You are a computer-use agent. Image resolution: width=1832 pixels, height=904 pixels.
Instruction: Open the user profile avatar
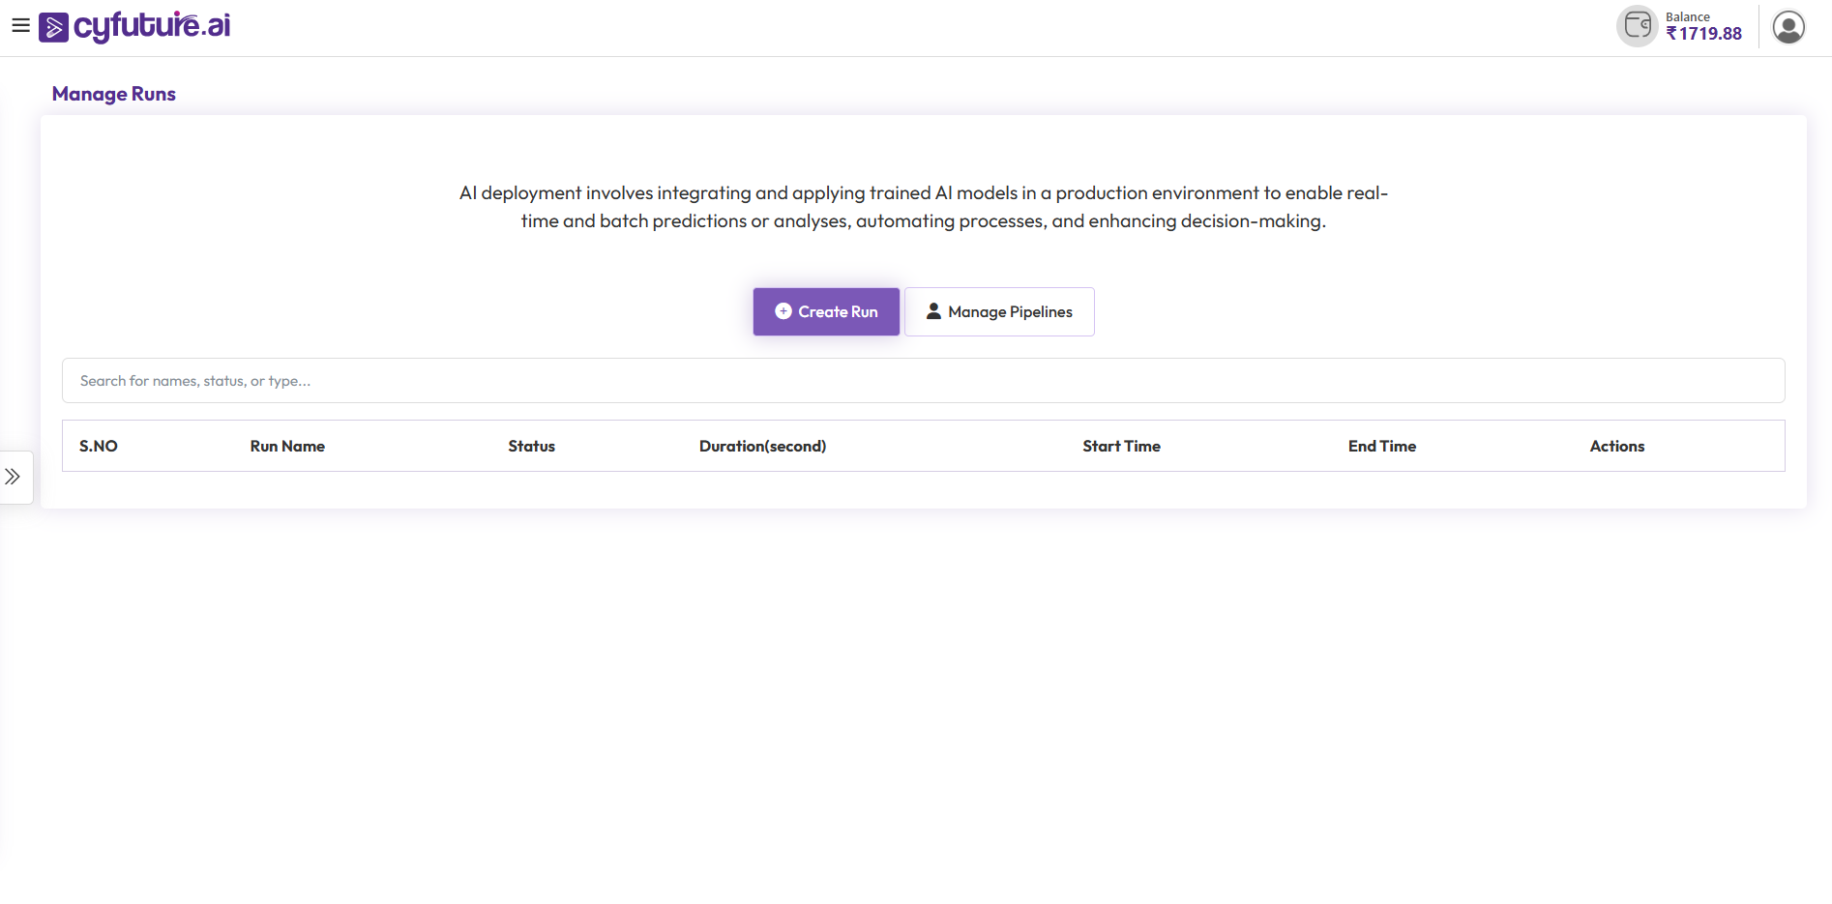pyautogui.click(x=1788, y=27)
